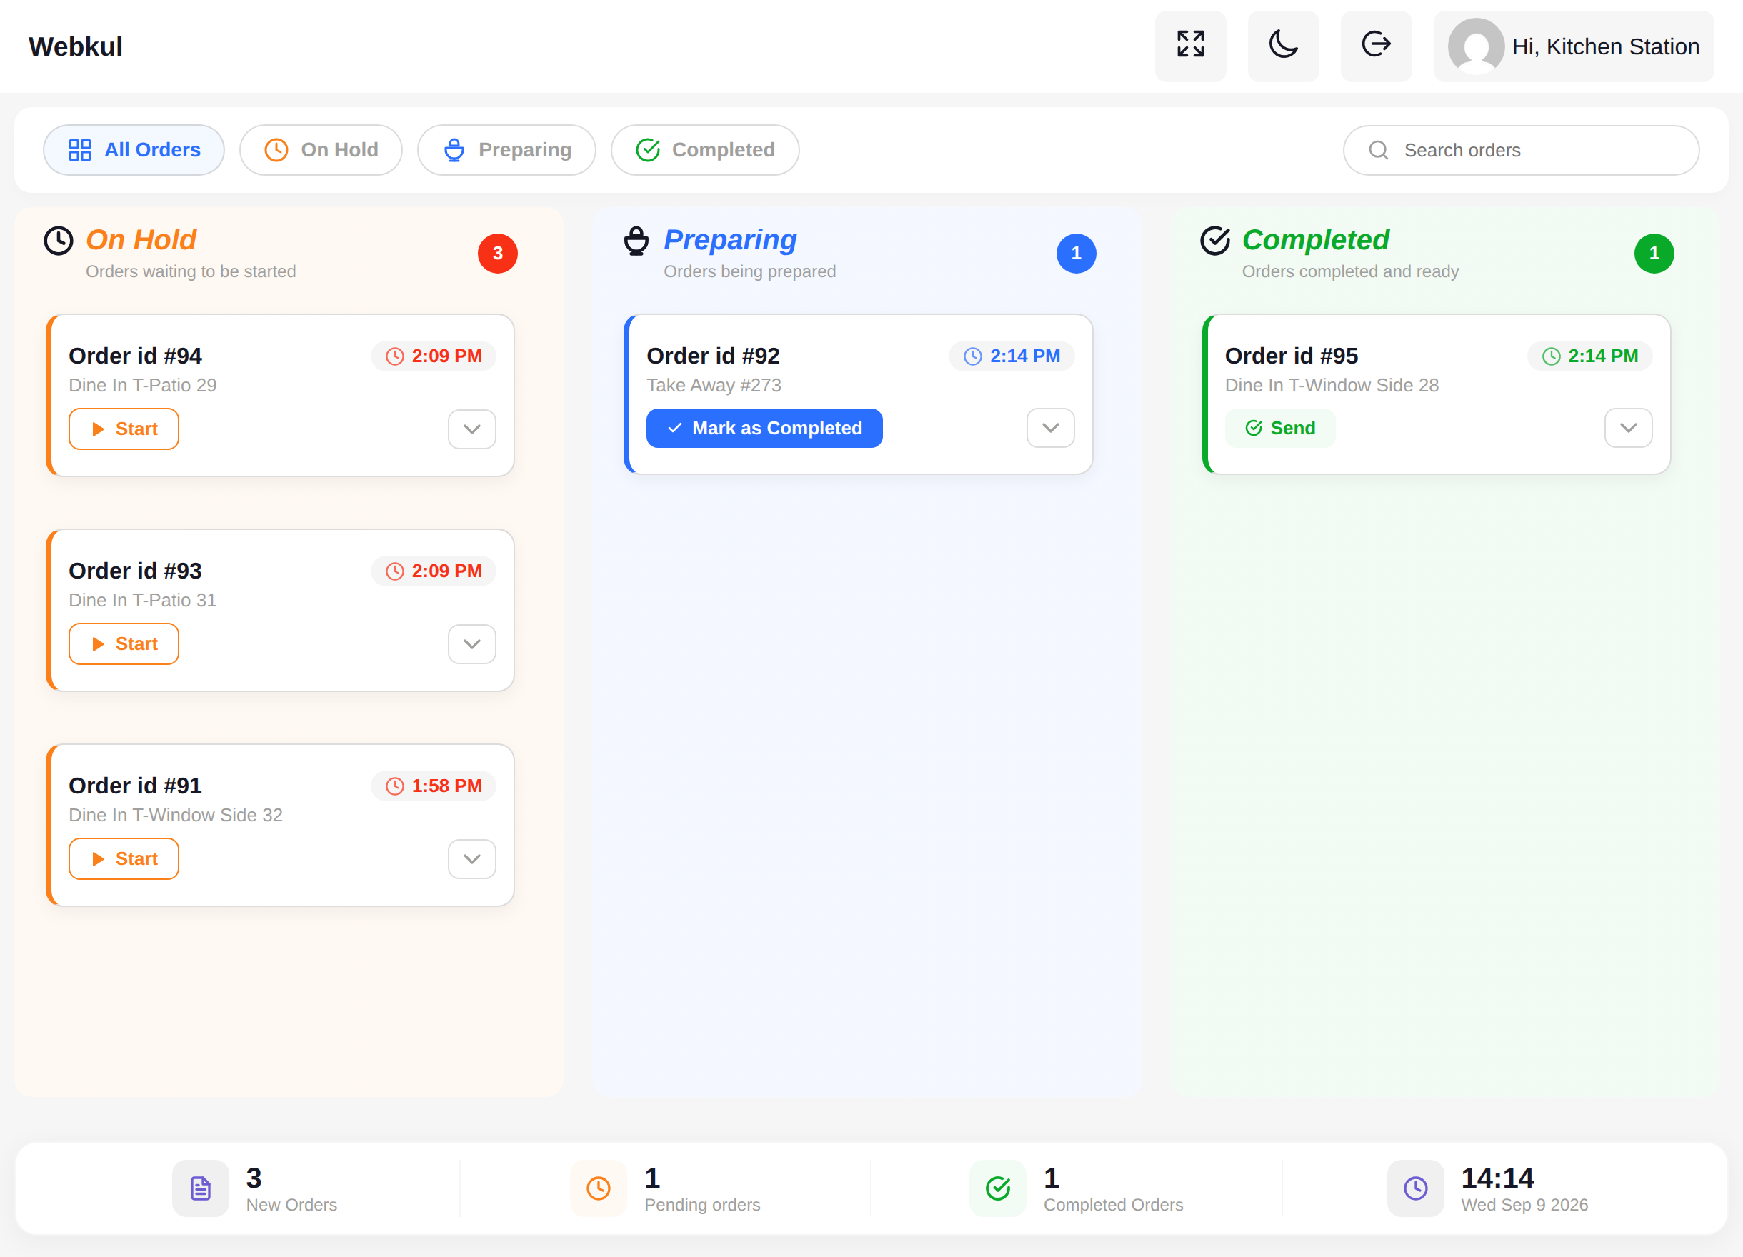Select the All Orders tab
The image size is (1743, 1257).
tap(134, 150)
